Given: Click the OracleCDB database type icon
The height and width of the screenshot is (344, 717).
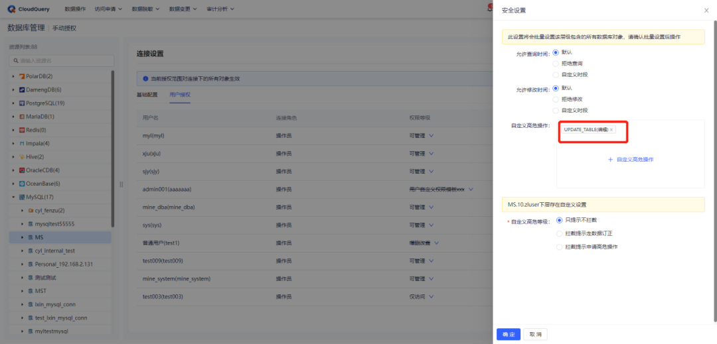Looking at the screenshot, I should pyautogui.click(x=21, y=170).
